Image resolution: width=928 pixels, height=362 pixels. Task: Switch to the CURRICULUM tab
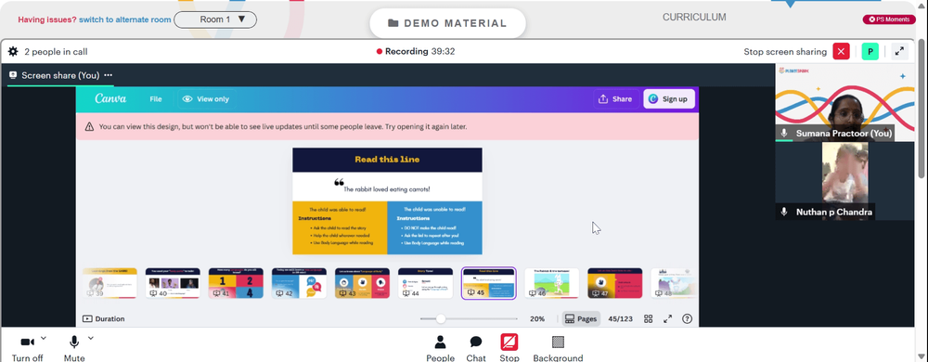[x=693, y=17]
